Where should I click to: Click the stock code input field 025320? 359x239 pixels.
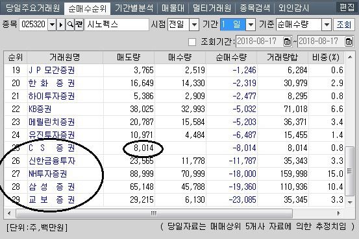pos(33,25)
